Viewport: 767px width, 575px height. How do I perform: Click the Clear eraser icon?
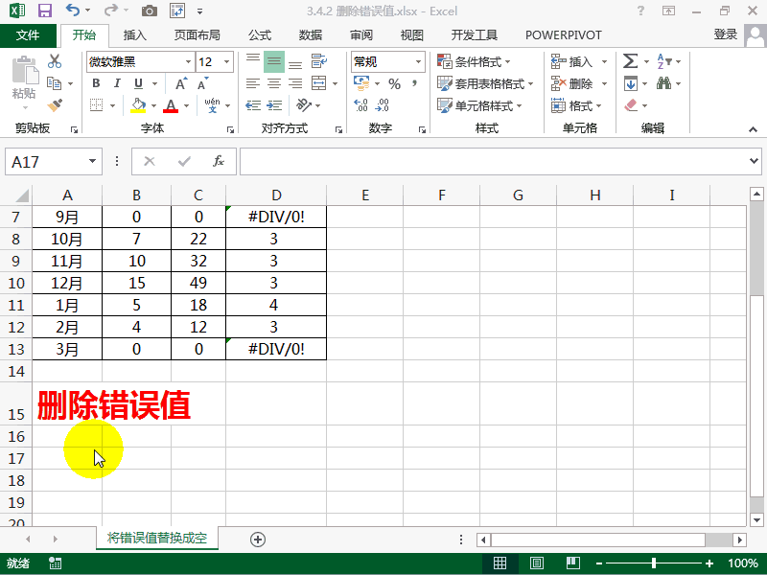click(x=631, y=105)
